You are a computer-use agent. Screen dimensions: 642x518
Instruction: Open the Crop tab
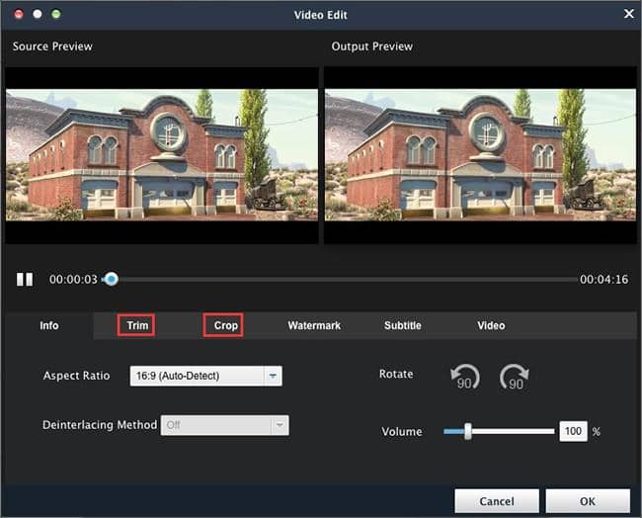tap(223, 325)
